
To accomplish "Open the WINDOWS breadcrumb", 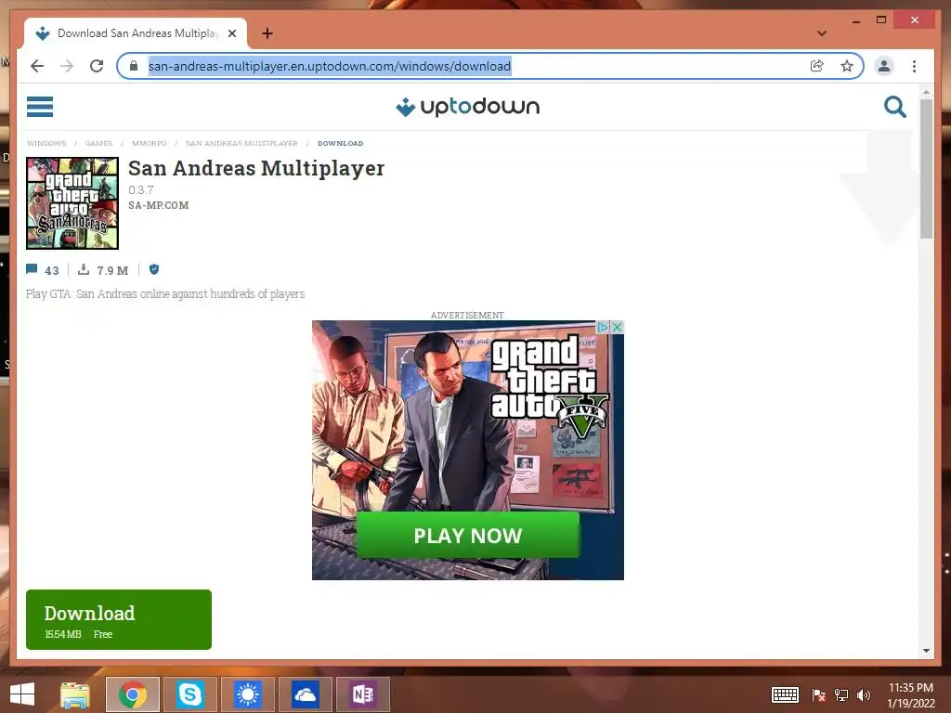I will (46, 143).
